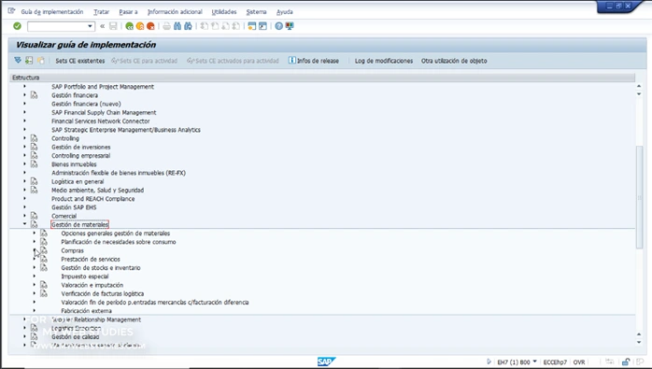Click the red Cancel icon
The height and width of the screenshot is (369, 652).
(x=150, y=26)
